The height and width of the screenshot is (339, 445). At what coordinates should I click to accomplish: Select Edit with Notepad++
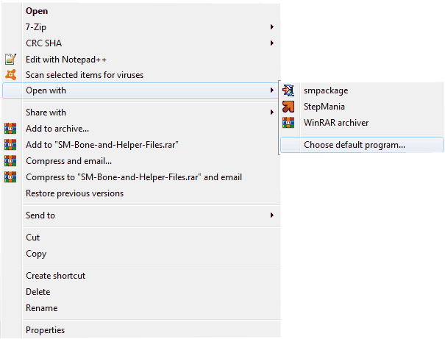(141, 60)
